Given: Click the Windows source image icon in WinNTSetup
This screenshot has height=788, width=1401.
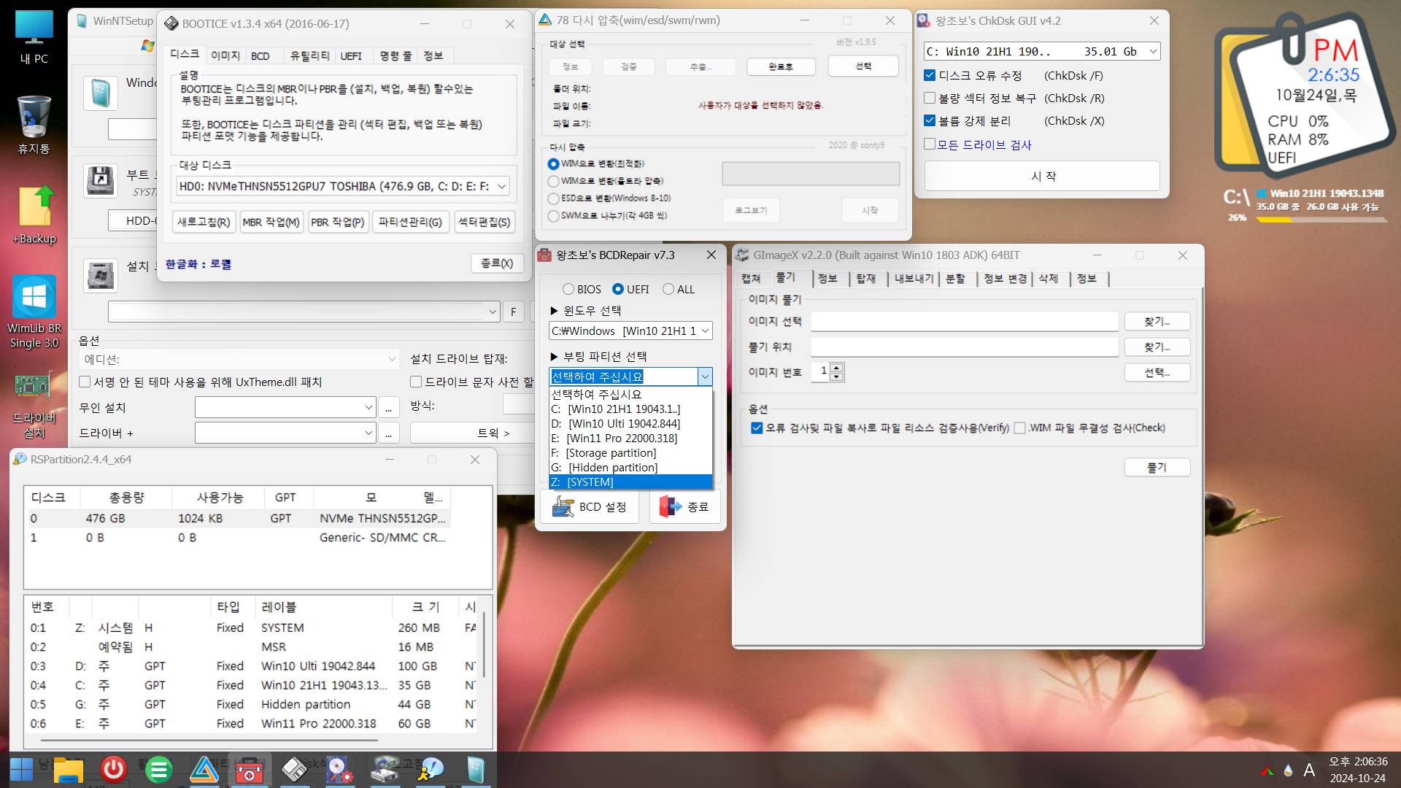Looking at the screenshot, I should pos(100,93).
